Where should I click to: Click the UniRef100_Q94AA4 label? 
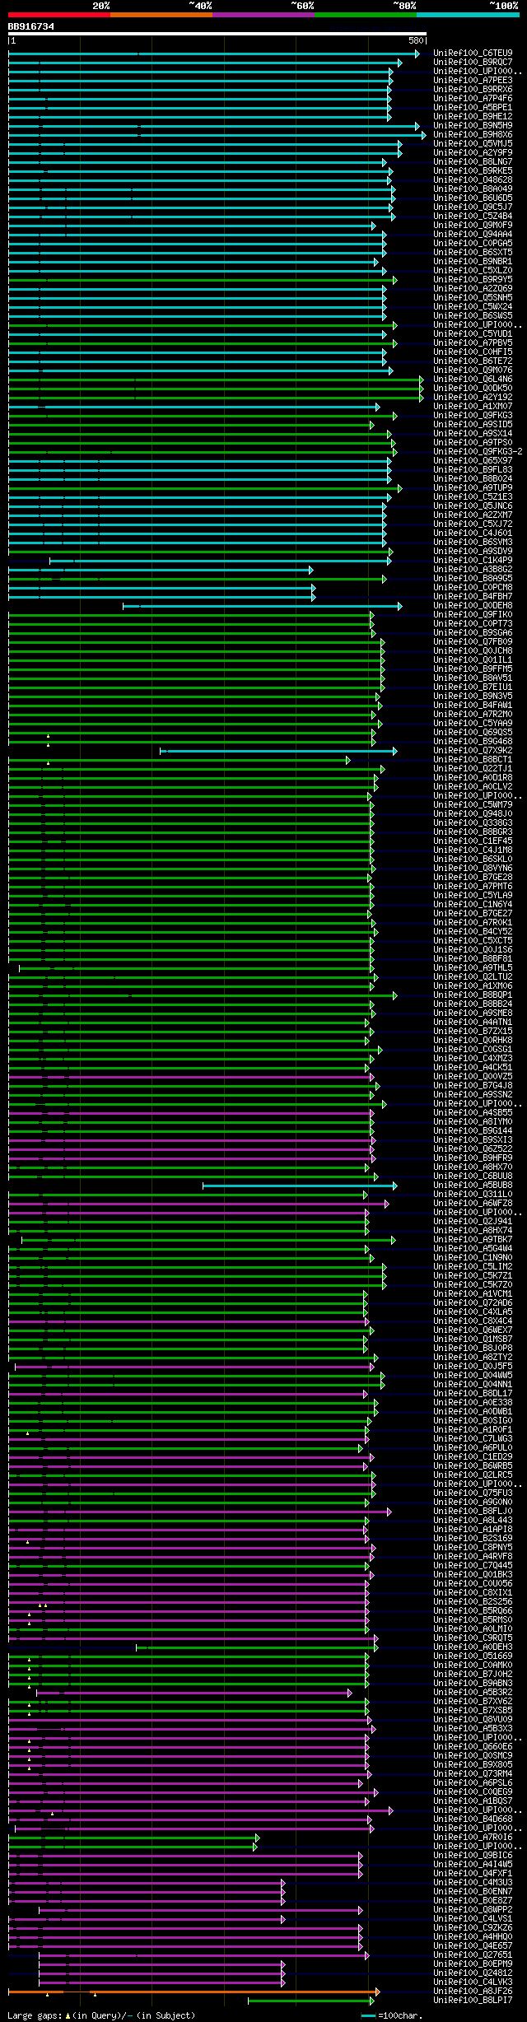473,234
